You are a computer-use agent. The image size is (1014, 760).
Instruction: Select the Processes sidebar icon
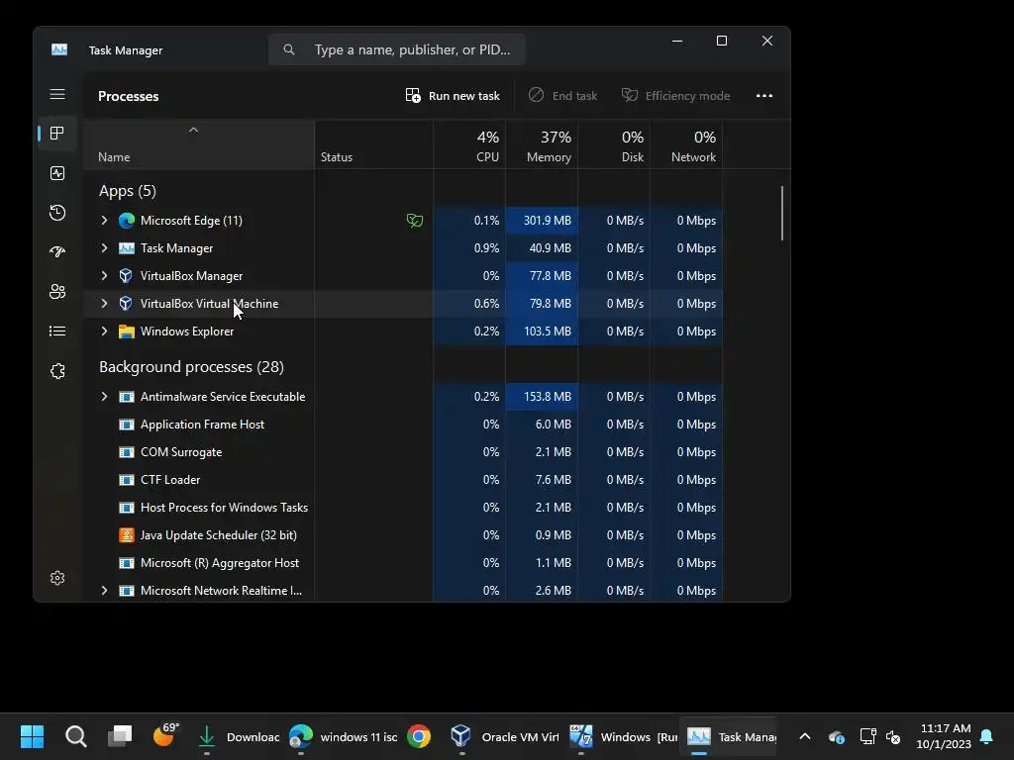click(x=57, y=134)
